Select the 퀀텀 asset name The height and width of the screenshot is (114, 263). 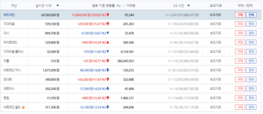pos(6,98)
